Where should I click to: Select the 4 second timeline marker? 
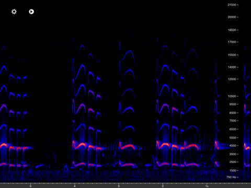75,186
